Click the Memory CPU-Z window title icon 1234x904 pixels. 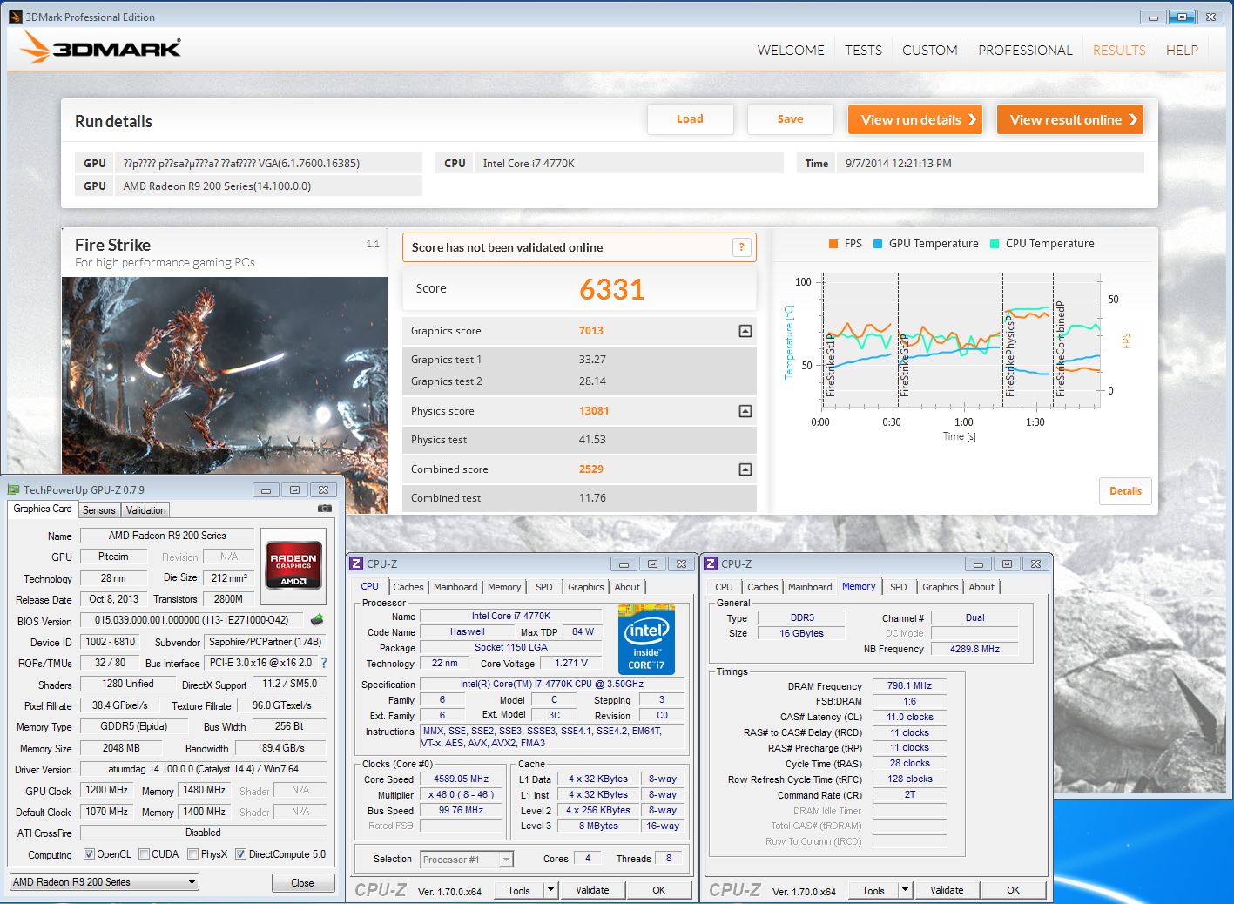point(711,564)
